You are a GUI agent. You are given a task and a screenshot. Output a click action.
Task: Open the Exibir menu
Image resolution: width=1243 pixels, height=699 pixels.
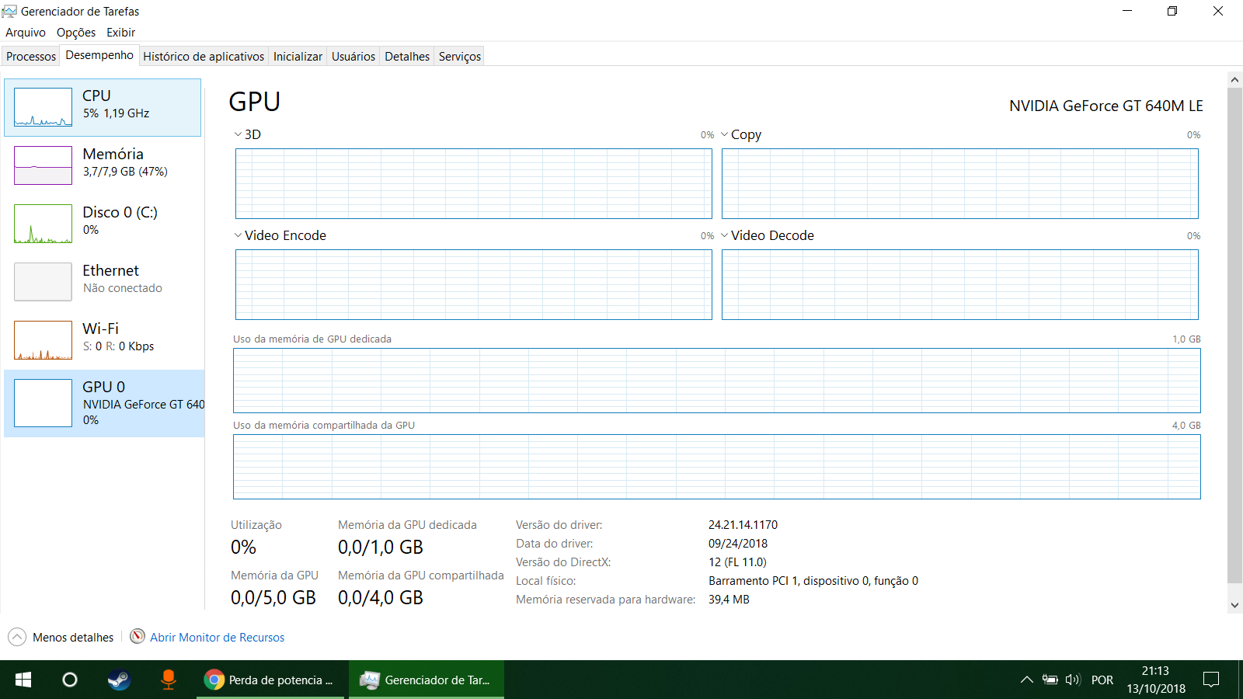[120, 33]
